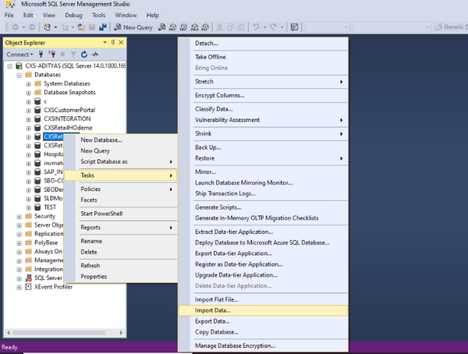Choose Generate Scripts... menu entry
The height and width of the screenshot is (354, 468).
tap(263, 207)
